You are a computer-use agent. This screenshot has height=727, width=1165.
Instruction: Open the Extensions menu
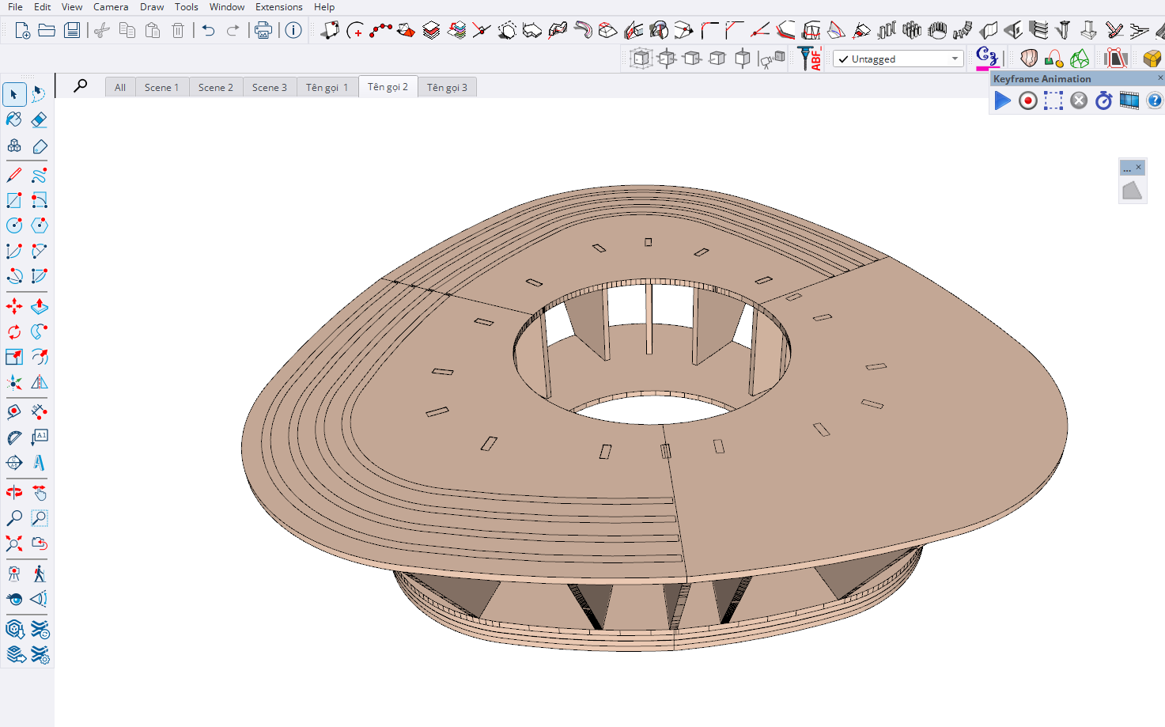[x=278, y=7]
